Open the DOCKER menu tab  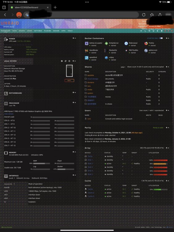(56, 31)
